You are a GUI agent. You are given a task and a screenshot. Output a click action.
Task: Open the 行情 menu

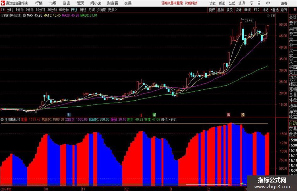click(39, 3)
